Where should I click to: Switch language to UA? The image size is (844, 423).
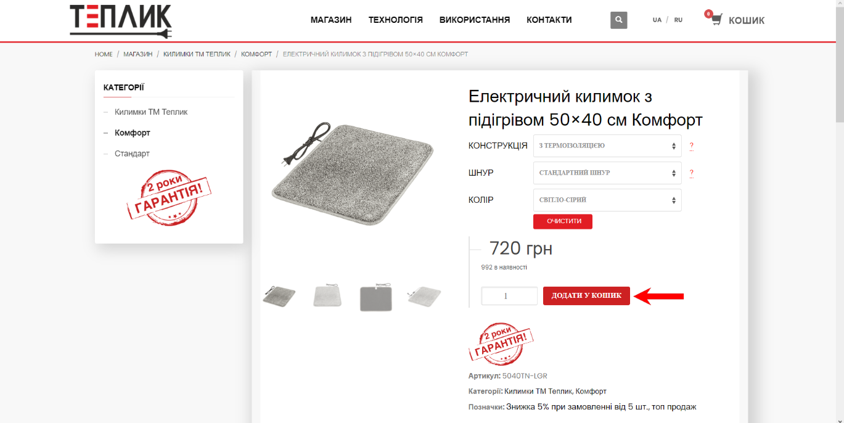tap(657, 20)
